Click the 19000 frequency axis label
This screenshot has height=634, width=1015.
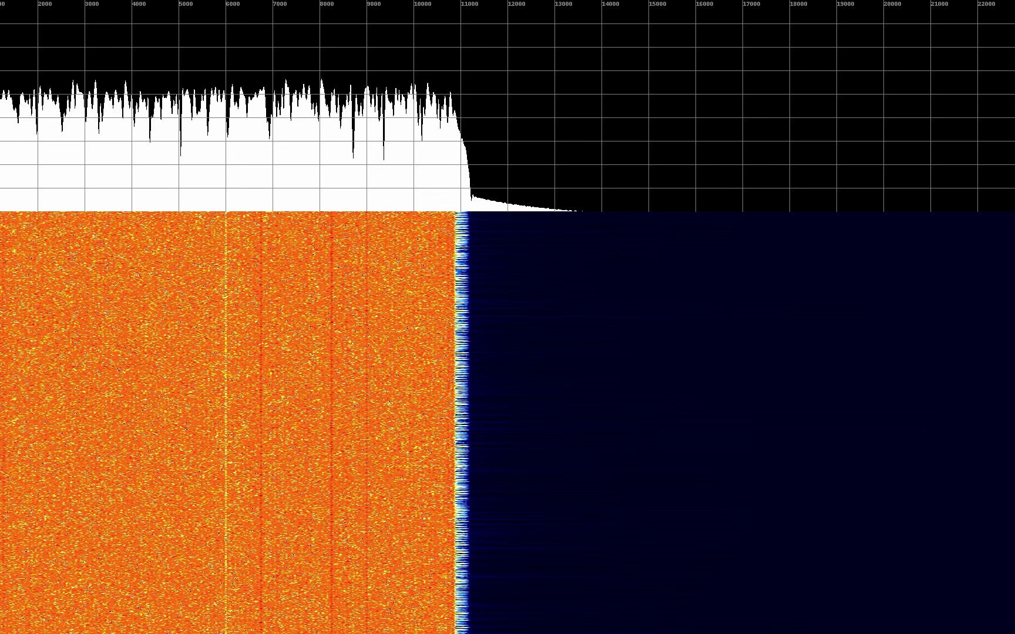[846, 4]
